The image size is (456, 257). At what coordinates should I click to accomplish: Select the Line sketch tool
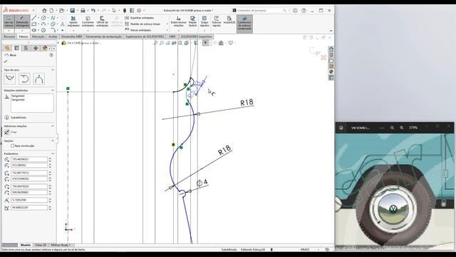click(x=34, y=18)
